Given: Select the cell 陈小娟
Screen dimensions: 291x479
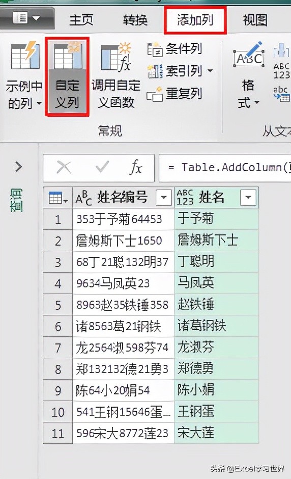Looking at the screenshot, I should (216, 390).
